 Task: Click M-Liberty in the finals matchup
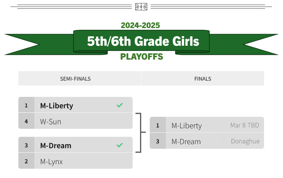187,126
